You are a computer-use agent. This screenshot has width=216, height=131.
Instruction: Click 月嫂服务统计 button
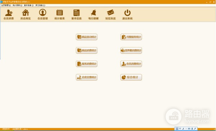[x=131, y=37]
